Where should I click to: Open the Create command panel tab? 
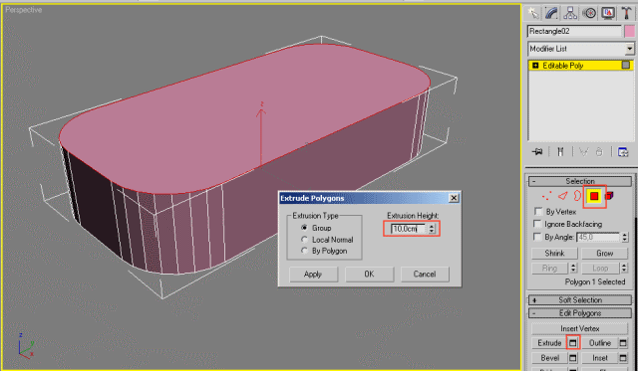(532, 13)
